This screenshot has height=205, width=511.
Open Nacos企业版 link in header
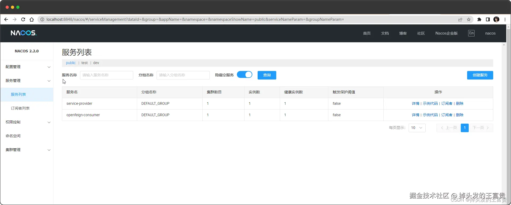pos(446,33)
